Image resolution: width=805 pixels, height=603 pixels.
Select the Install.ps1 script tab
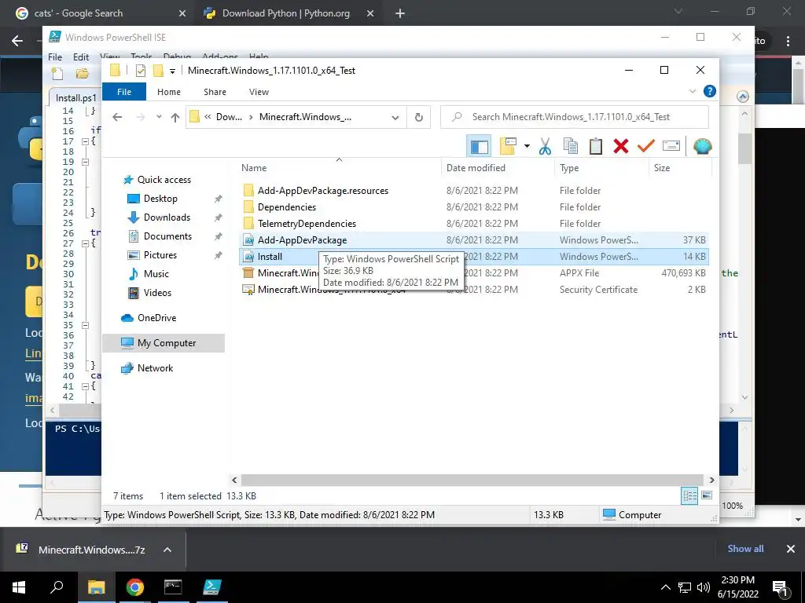click(75, 98)
